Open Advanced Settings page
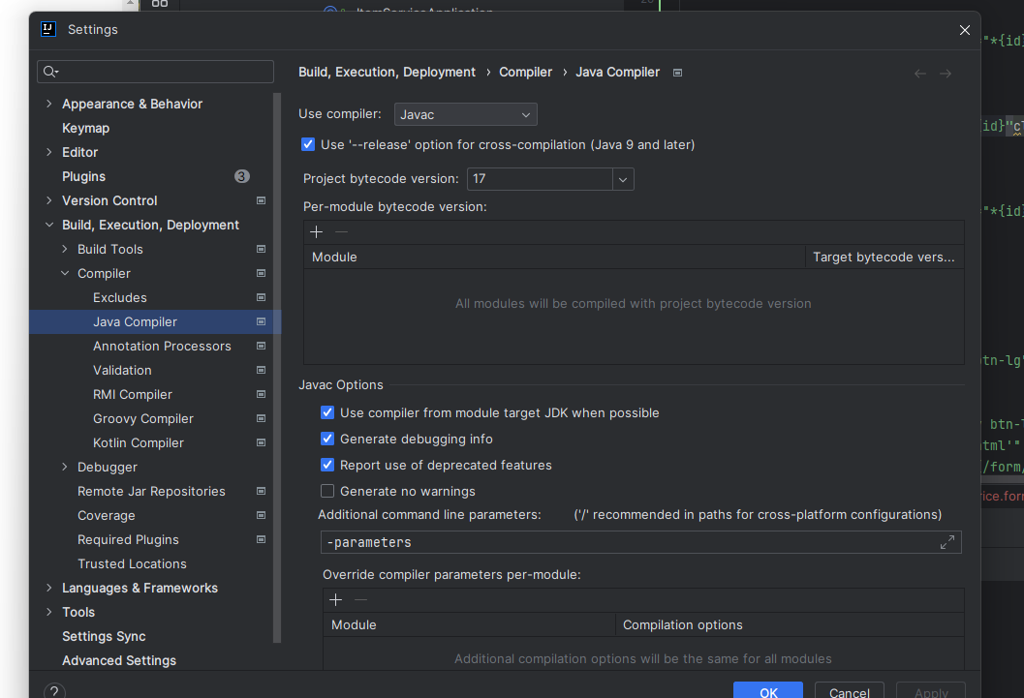Screen dimensions: 1024x698 (119, 660)
